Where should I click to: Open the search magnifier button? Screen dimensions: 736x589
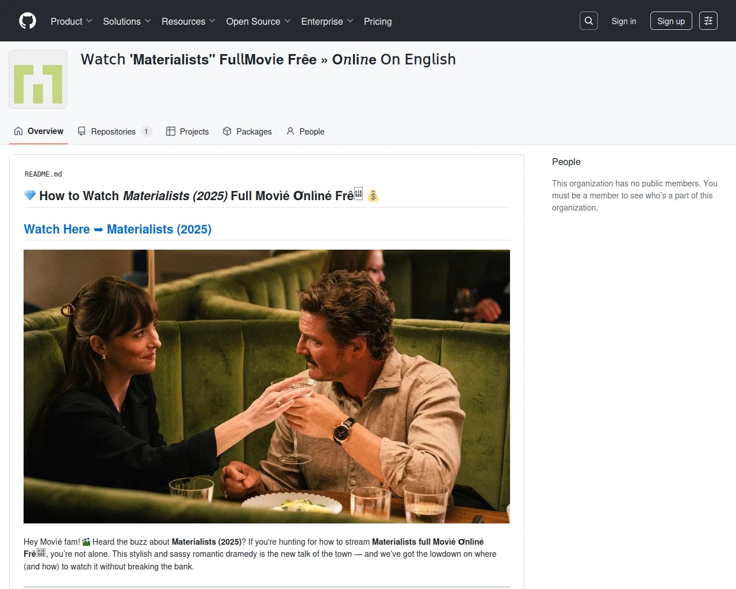[x=589, y=21]
